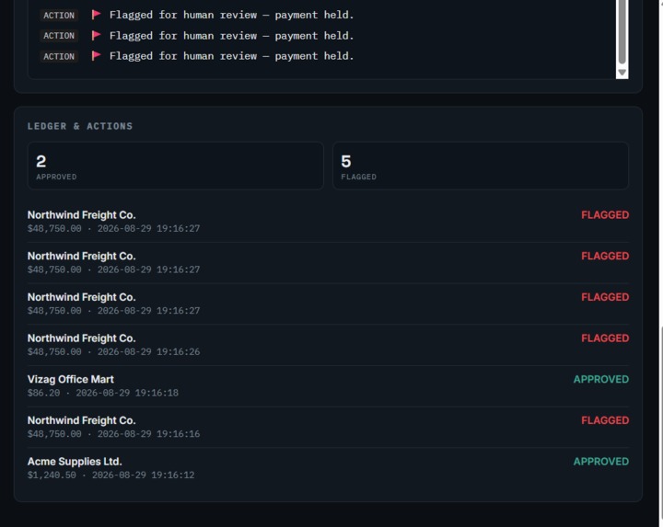Click the $86.20 amount line

tap(103, 393)
